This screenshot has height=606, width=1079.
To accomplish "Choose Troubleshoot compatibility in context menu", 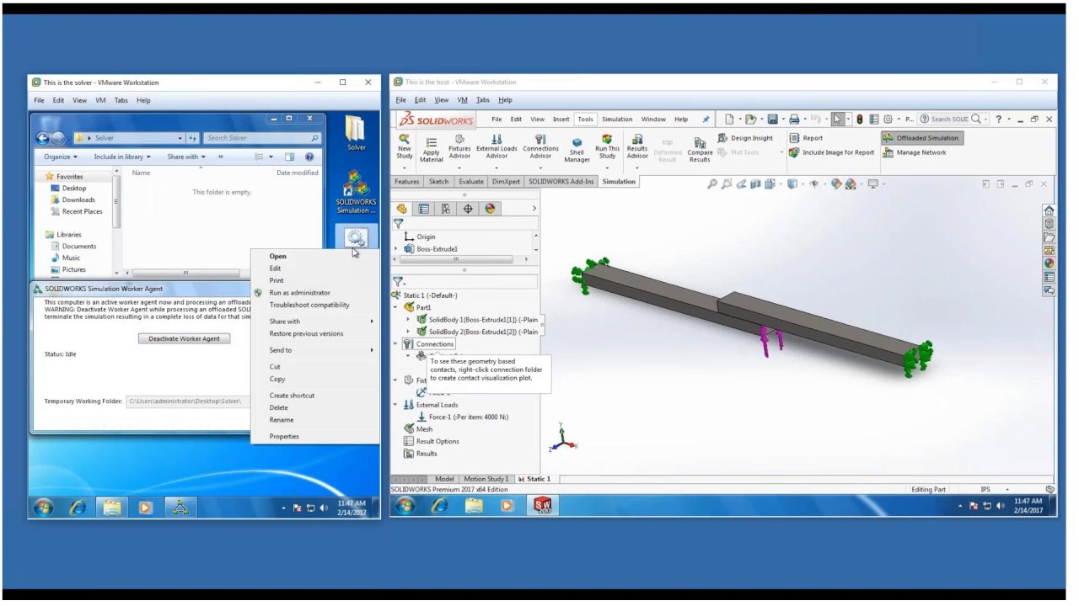I will pos(309,305).
